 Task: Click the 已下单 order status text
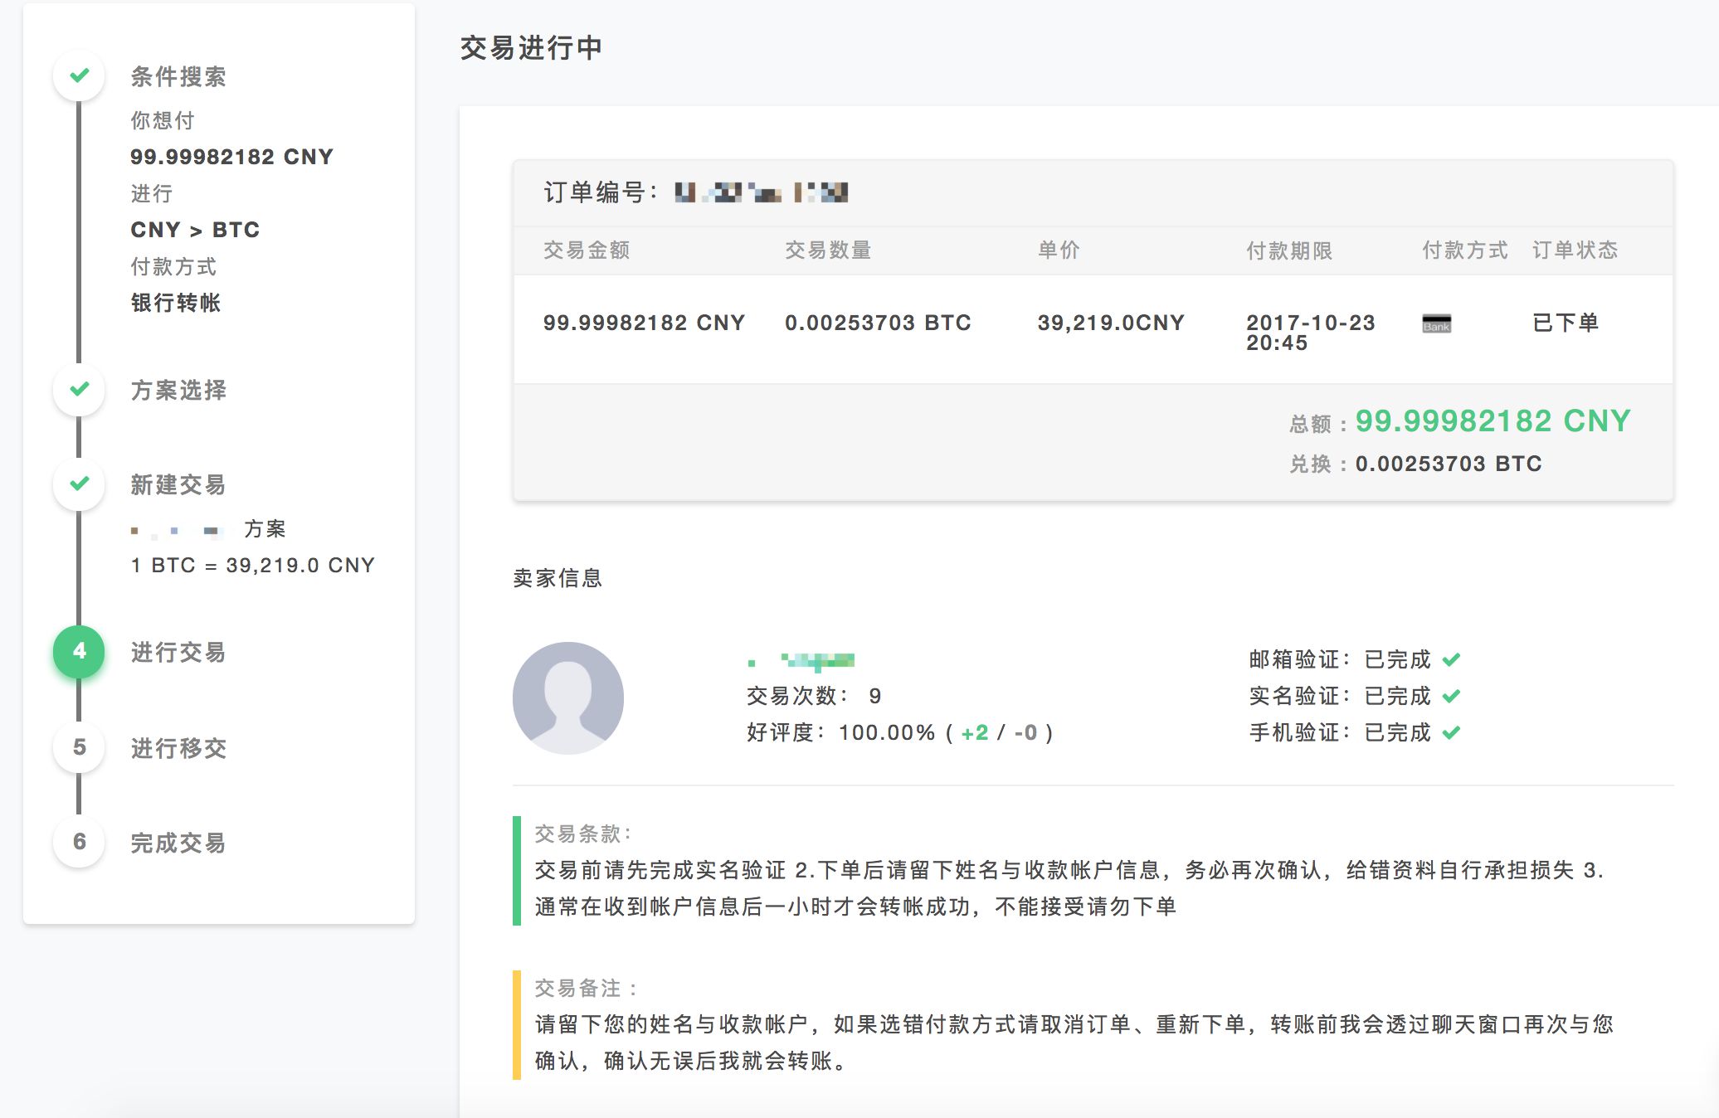pyautogui.click(x=1565, y=323)
